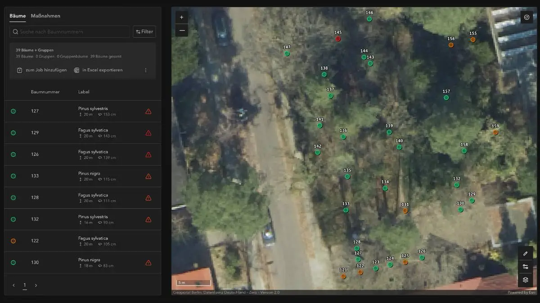Select tree marker 147 on map
This screenshot has height=303, width=540.
[287, 53]
